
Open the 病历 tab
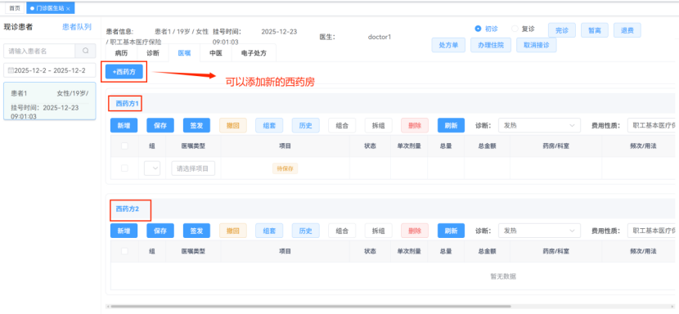pyautogui.click(x=121, y=53)
